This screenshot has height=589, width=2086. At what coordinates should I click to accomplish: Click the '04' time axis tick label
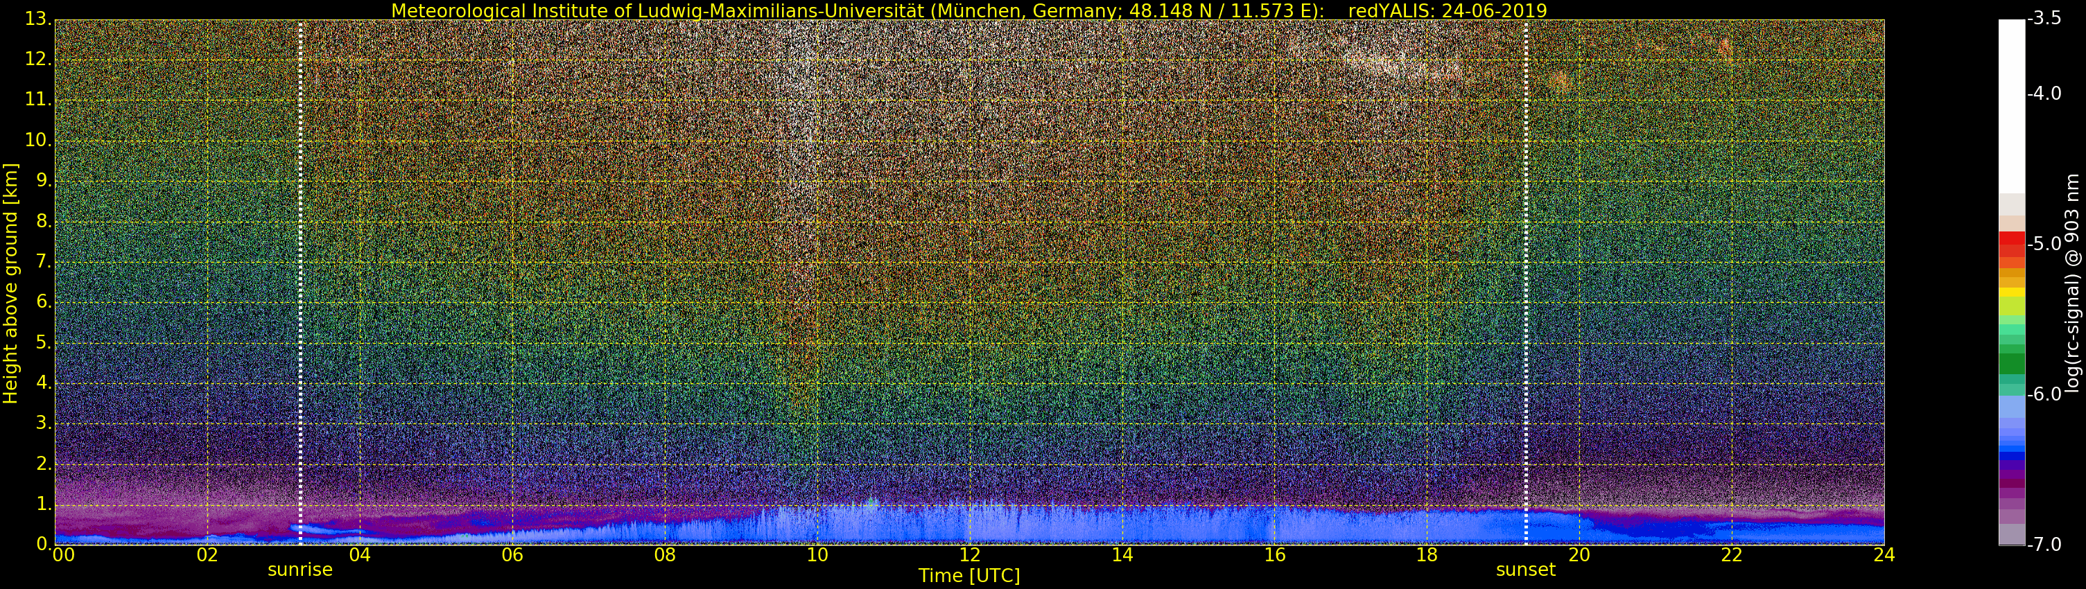360,555
